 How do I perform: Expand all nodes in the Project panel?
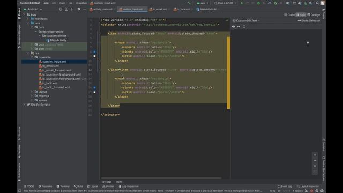[x=66, y=9]
